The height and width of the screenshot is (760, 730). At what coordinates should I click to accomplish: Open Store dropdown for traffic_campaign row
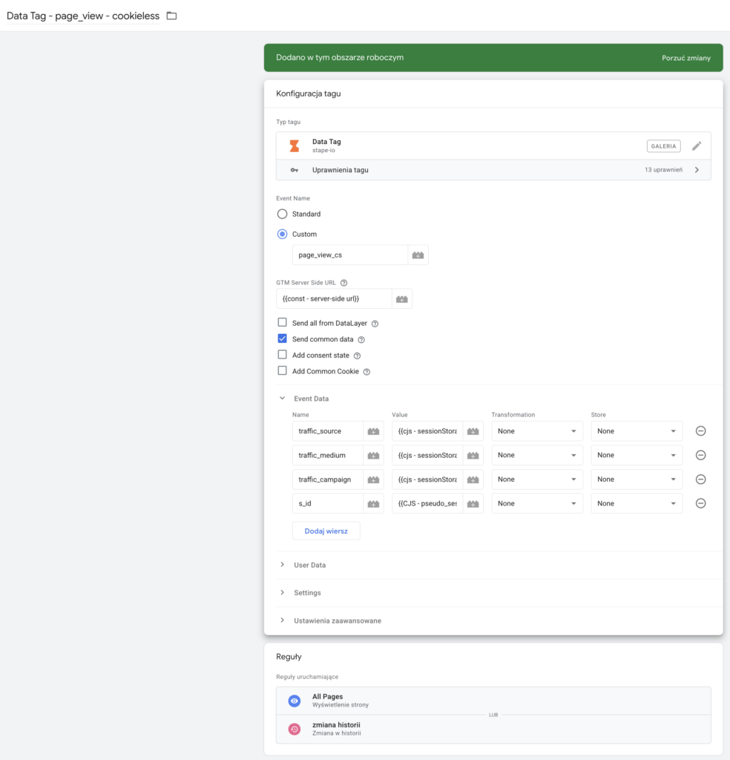click(637, 479)
